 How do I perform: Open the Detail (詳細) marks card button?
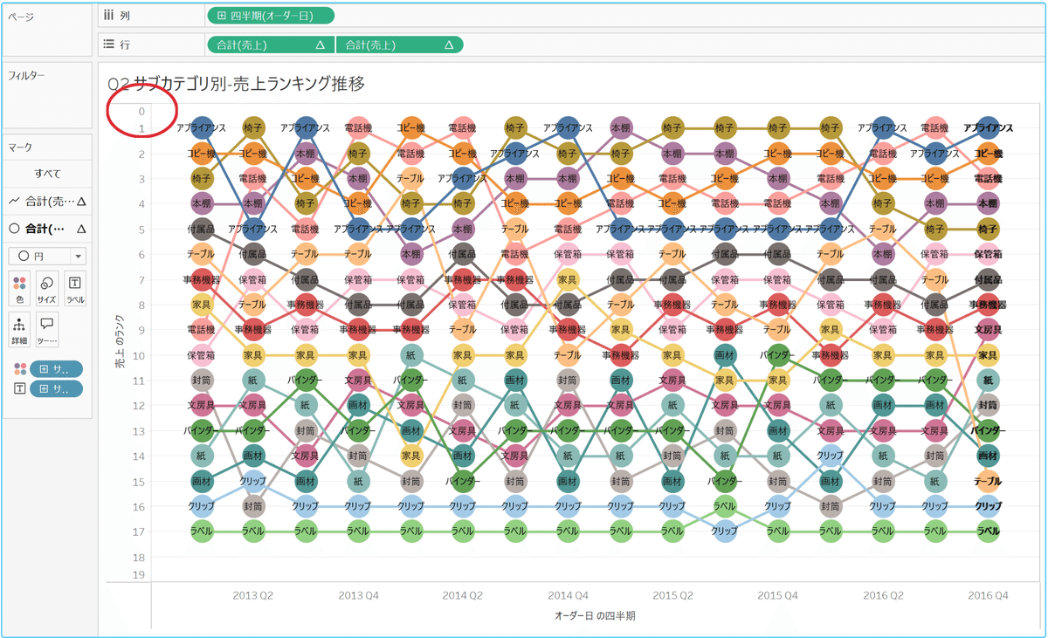(x=19, y=328)
